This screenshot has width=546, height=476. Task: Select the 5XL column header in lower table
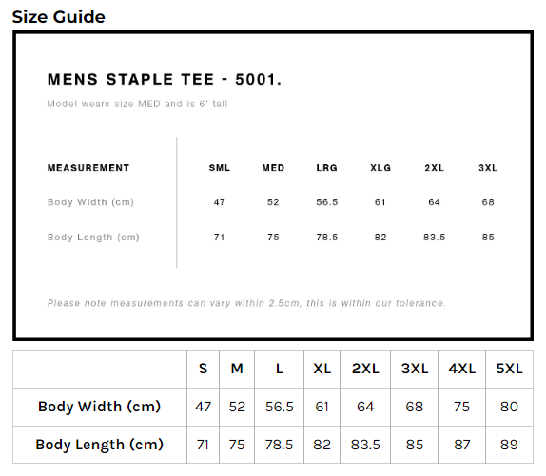tap(509, 369)
